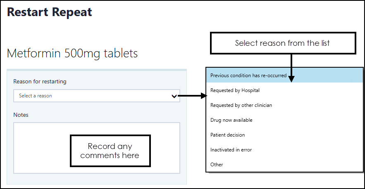Click the Select reason from the list callout

pyautogui.click(x=283, y=43)
